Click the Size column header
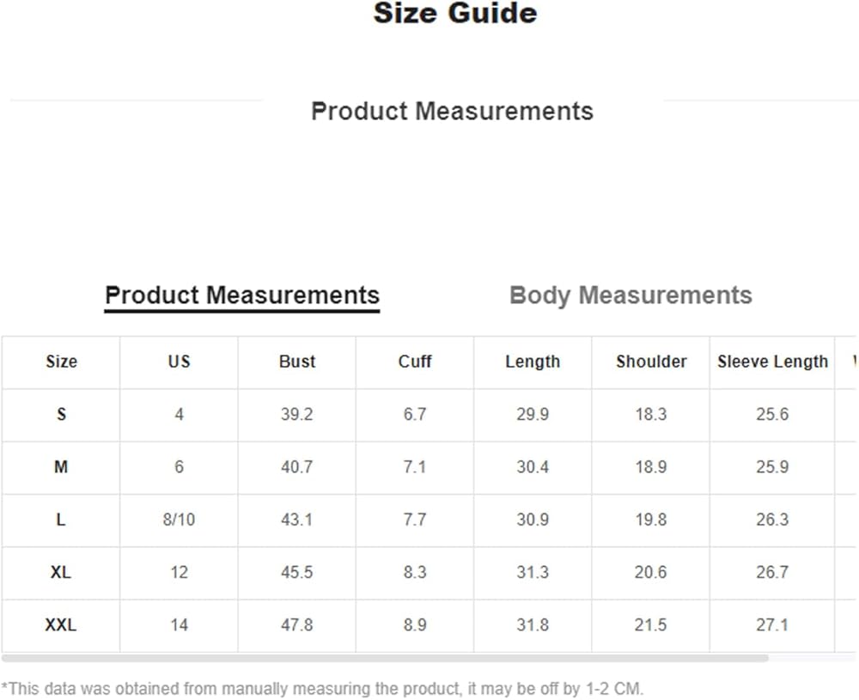 (x=61, y=362)
